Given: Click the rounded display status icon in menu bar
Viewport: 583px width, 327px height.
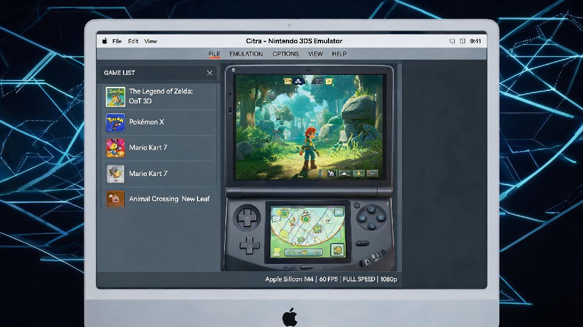Looking at the screenshot, I should pos(452,41).
